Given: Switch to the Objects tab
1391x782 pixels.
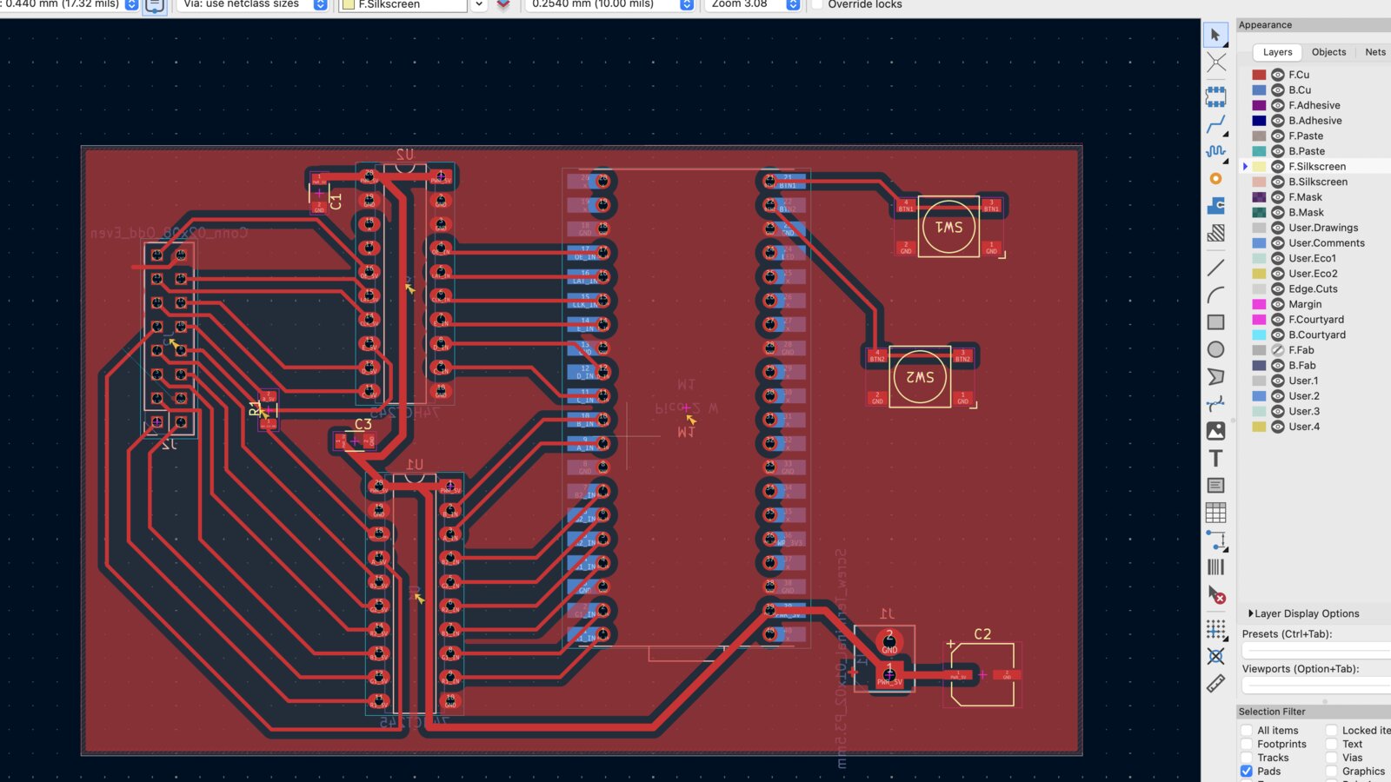Looking at the screenshot, I should 1328,52.
